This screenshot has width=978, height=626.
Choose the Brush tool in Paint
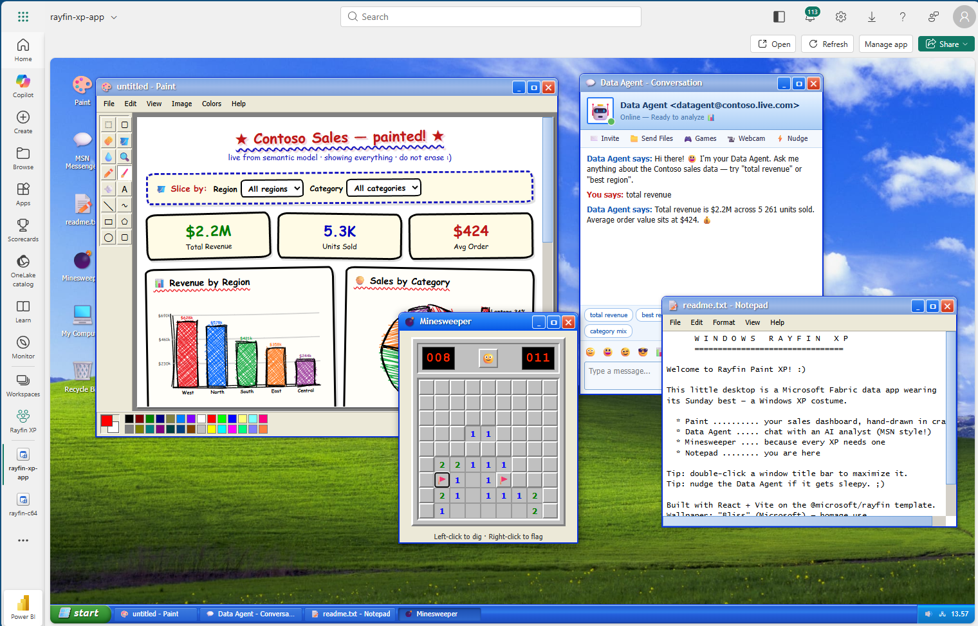pos(124,173)
